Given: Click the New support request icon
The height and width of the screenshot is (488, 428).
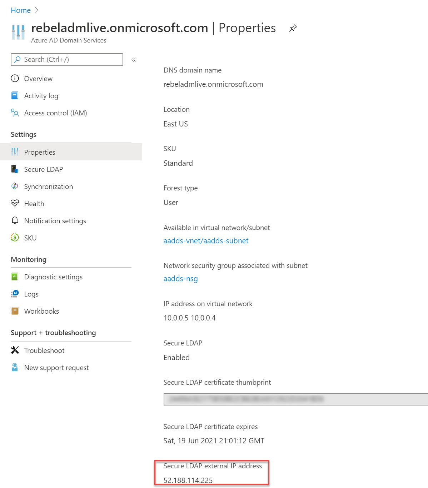Looking at the screenshot, I should (x=15, y=367).
